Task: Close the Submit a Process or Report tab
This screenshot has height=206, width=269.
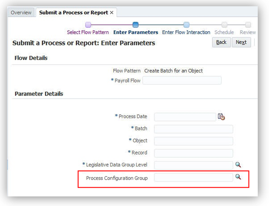Action: click(x=112, y=13)
